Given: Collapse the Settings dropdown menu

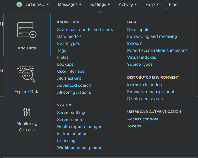Looking at the screenshot, I should 100,5.
